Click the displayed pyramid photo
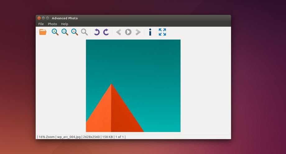Image resolution: width=286 pixels, height=154 pixels. [133, 86]
